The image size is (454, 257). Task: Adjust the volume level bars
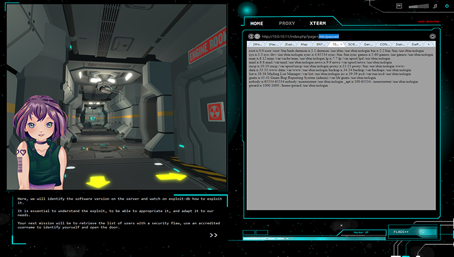[x=419, y=6]
